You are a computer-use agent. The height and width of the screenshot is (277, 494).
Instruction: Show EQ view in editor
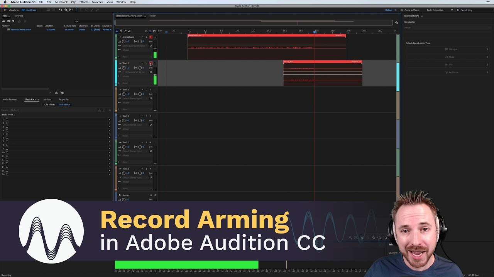coord(129,31)
